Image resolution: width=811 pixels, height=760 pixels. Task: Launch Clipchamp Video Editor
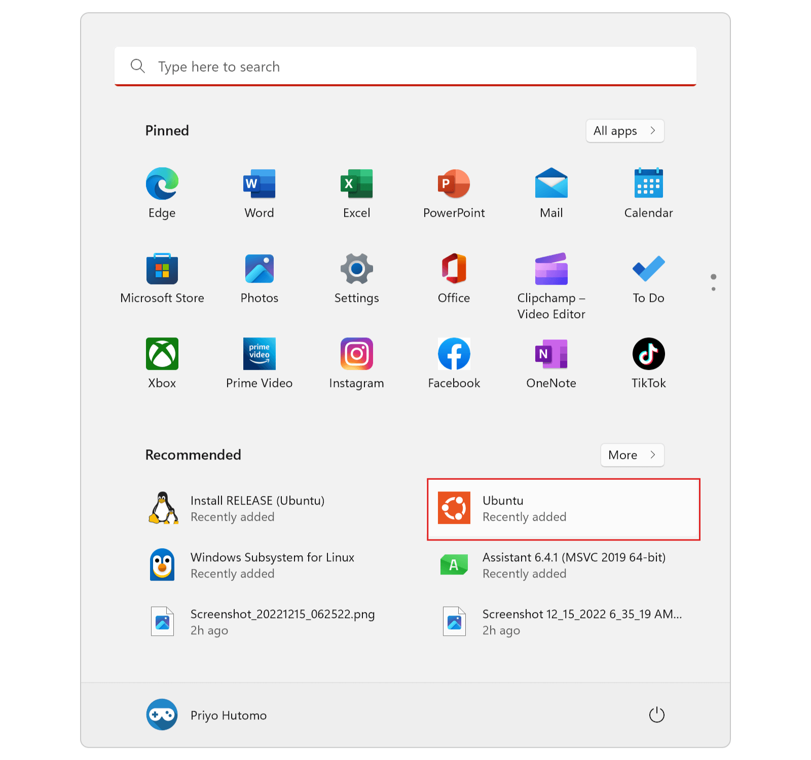551,286
